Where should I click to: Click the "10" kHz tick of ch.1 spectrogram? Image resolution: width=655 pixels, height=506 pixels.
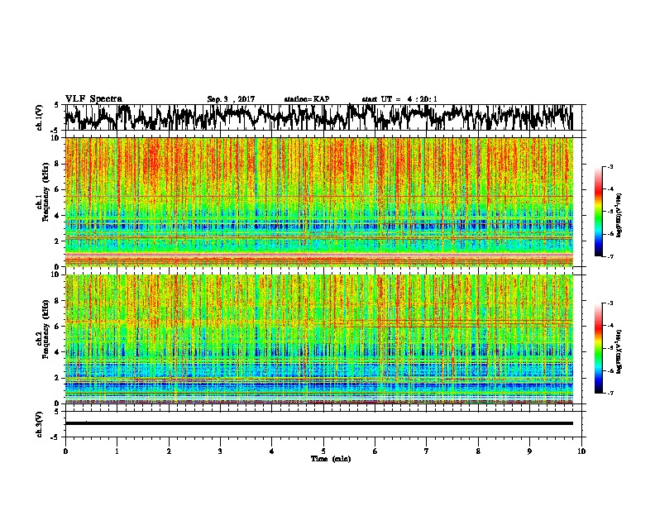tap(57, 138)
